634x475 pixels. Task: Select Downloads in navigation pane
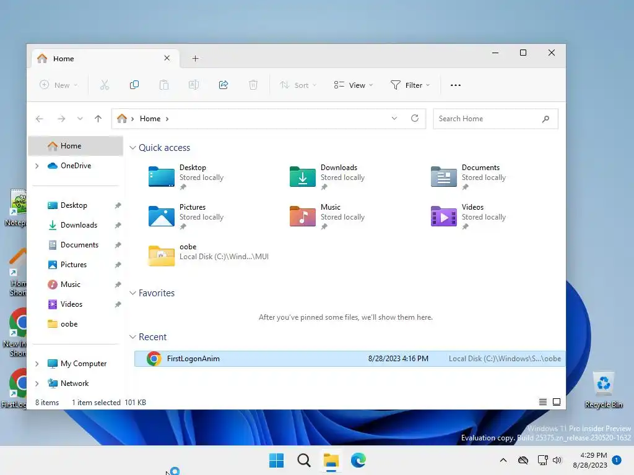coord(76,225)
